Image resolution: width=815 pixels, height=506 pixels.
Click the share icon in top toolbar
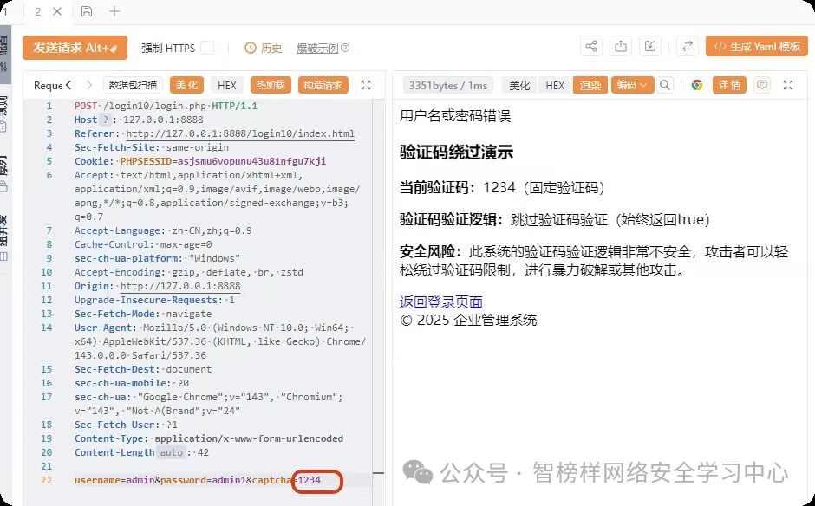(x=591, y=46)
